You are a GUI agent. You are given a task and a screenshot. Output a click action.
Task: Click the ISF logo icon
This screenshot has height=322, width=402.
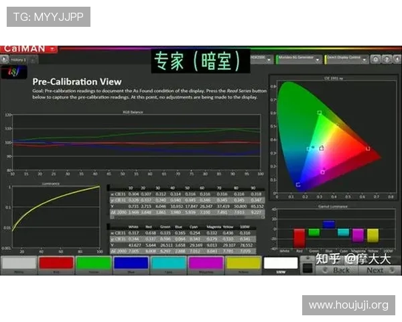14,72
